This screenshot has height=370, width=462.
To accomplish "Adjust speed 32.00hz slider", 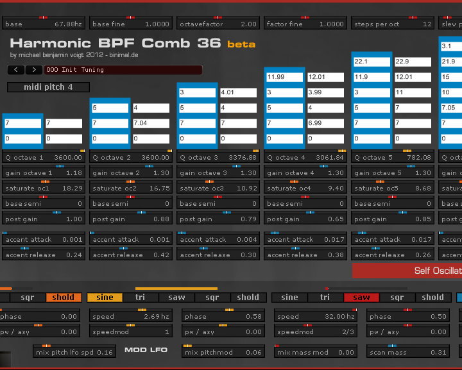I will 316,315.
